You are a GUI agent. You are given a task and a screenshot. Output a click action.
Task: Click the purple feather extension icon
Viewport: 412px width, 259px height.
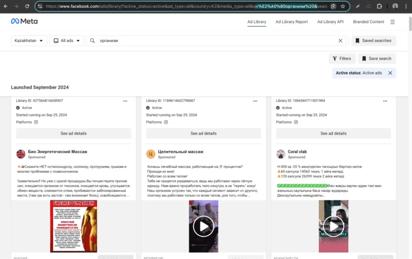coord(358,6)
